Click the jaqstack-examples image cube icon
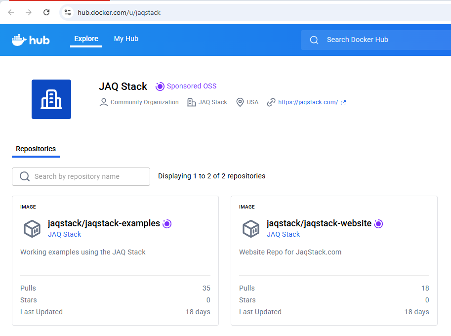Screen dimensions: 451x336 coord(32,229)
